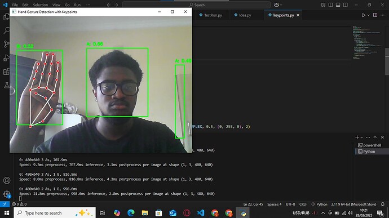Open the Explorer view in activity bar
The height and width of the screenshot is (218, 389).
click(x=6, y=17)
